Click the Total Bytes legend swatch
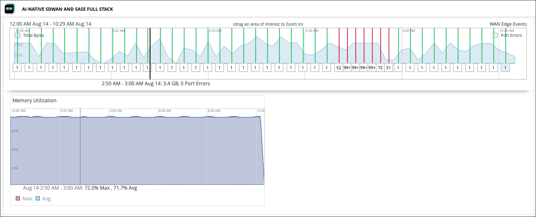536x217 pixels. pos(17,36)
